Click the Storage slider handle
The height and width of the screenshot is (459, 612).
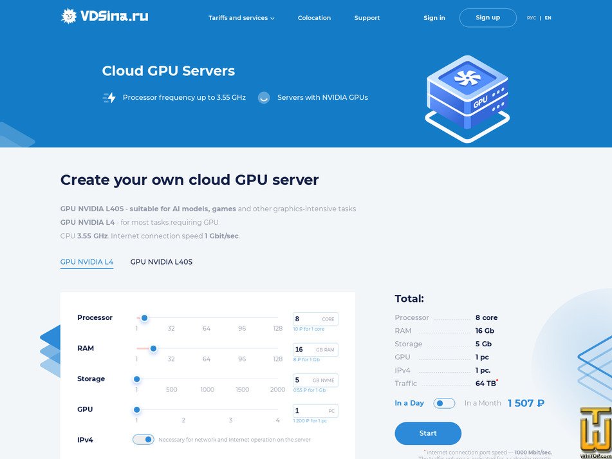pos(136,379)
